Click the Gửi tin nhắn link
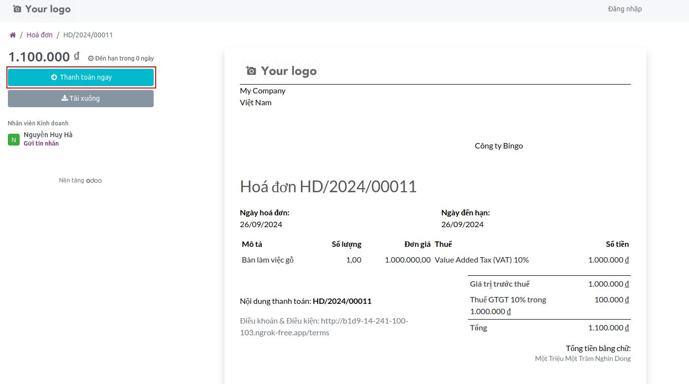689x384 pixels. (41, 144)
